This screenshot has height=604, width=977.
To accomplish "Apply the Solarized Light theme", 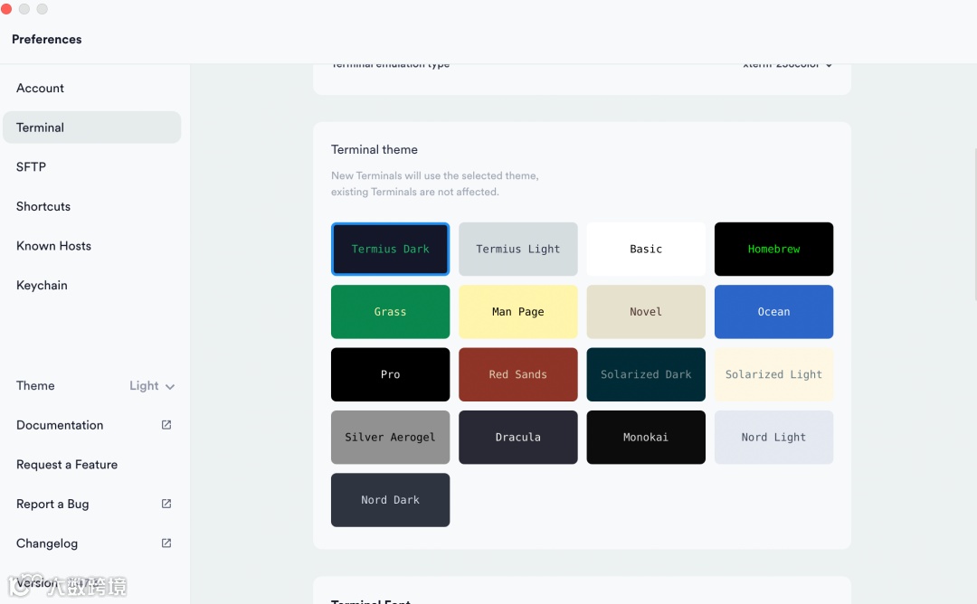I will [x=773, y=375].
